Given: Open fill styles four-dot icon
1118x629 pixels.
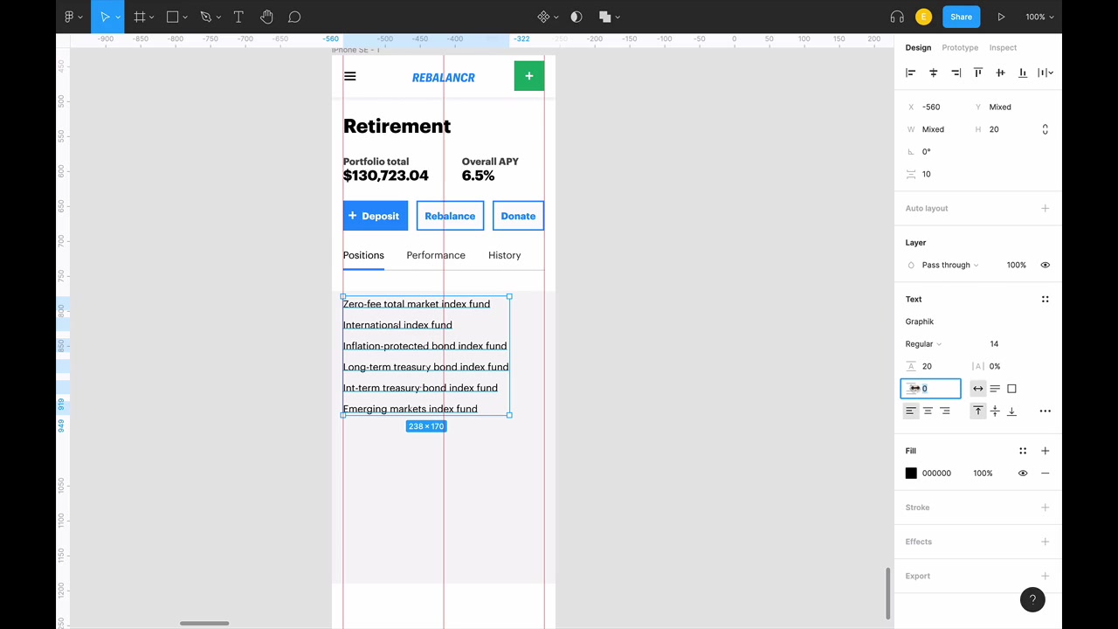Looking at the screenshot, I should click(x=1023, y=451).
